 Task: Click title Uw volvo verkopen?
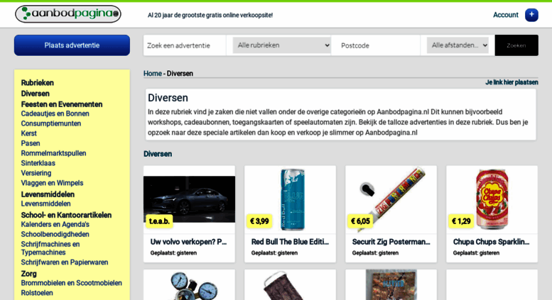pos(188,242)
